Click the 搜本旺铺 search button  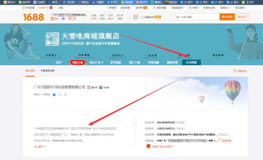point(227,17)
